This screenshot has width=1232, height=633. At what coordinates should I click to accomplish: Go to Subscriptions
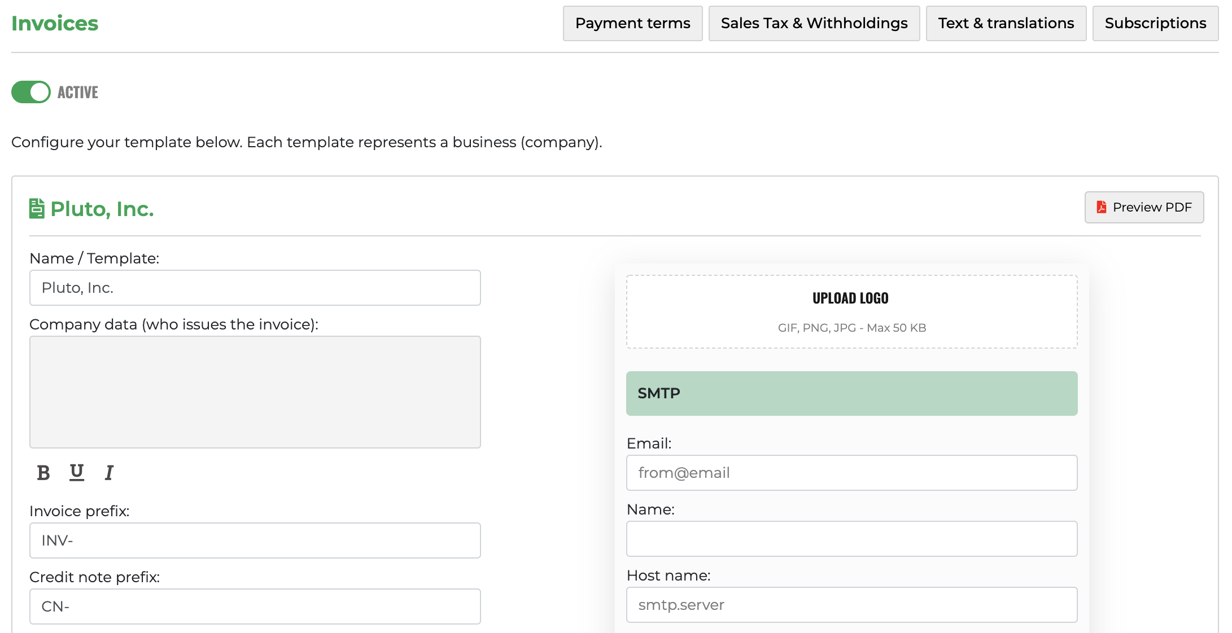point(1155,23)
